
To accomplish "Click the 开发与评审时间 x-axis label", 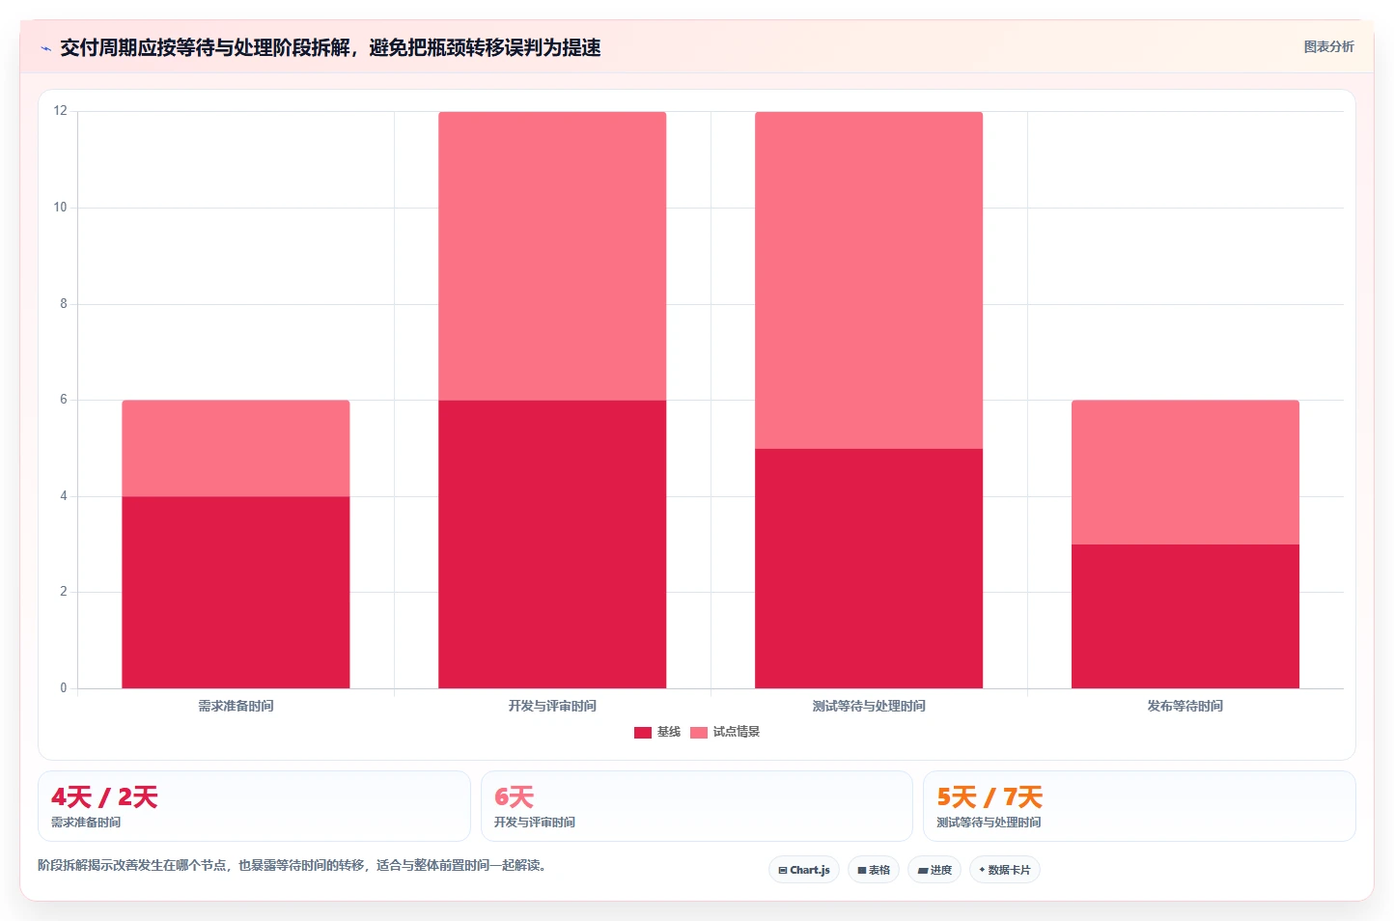I will [552, 706].
